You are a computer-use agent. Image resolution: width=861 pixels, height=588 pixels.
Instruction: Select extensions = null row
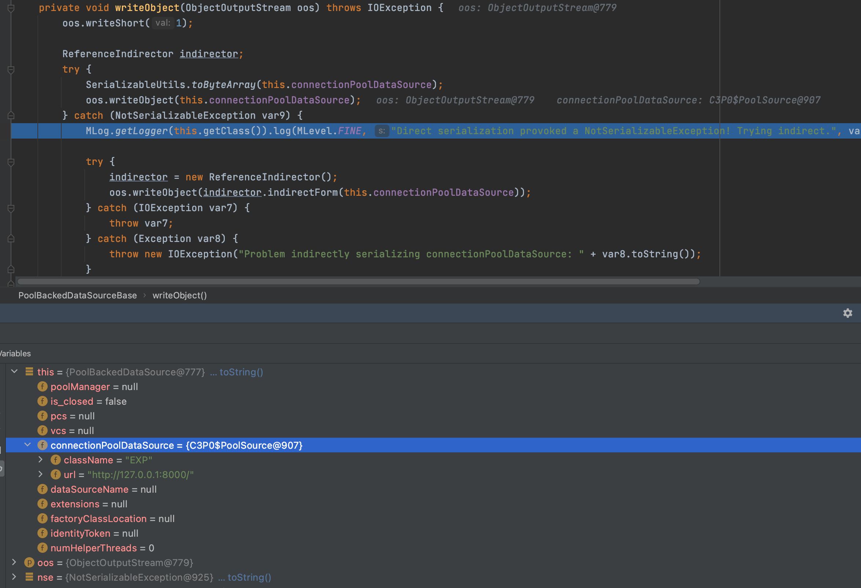pos(433,504)
